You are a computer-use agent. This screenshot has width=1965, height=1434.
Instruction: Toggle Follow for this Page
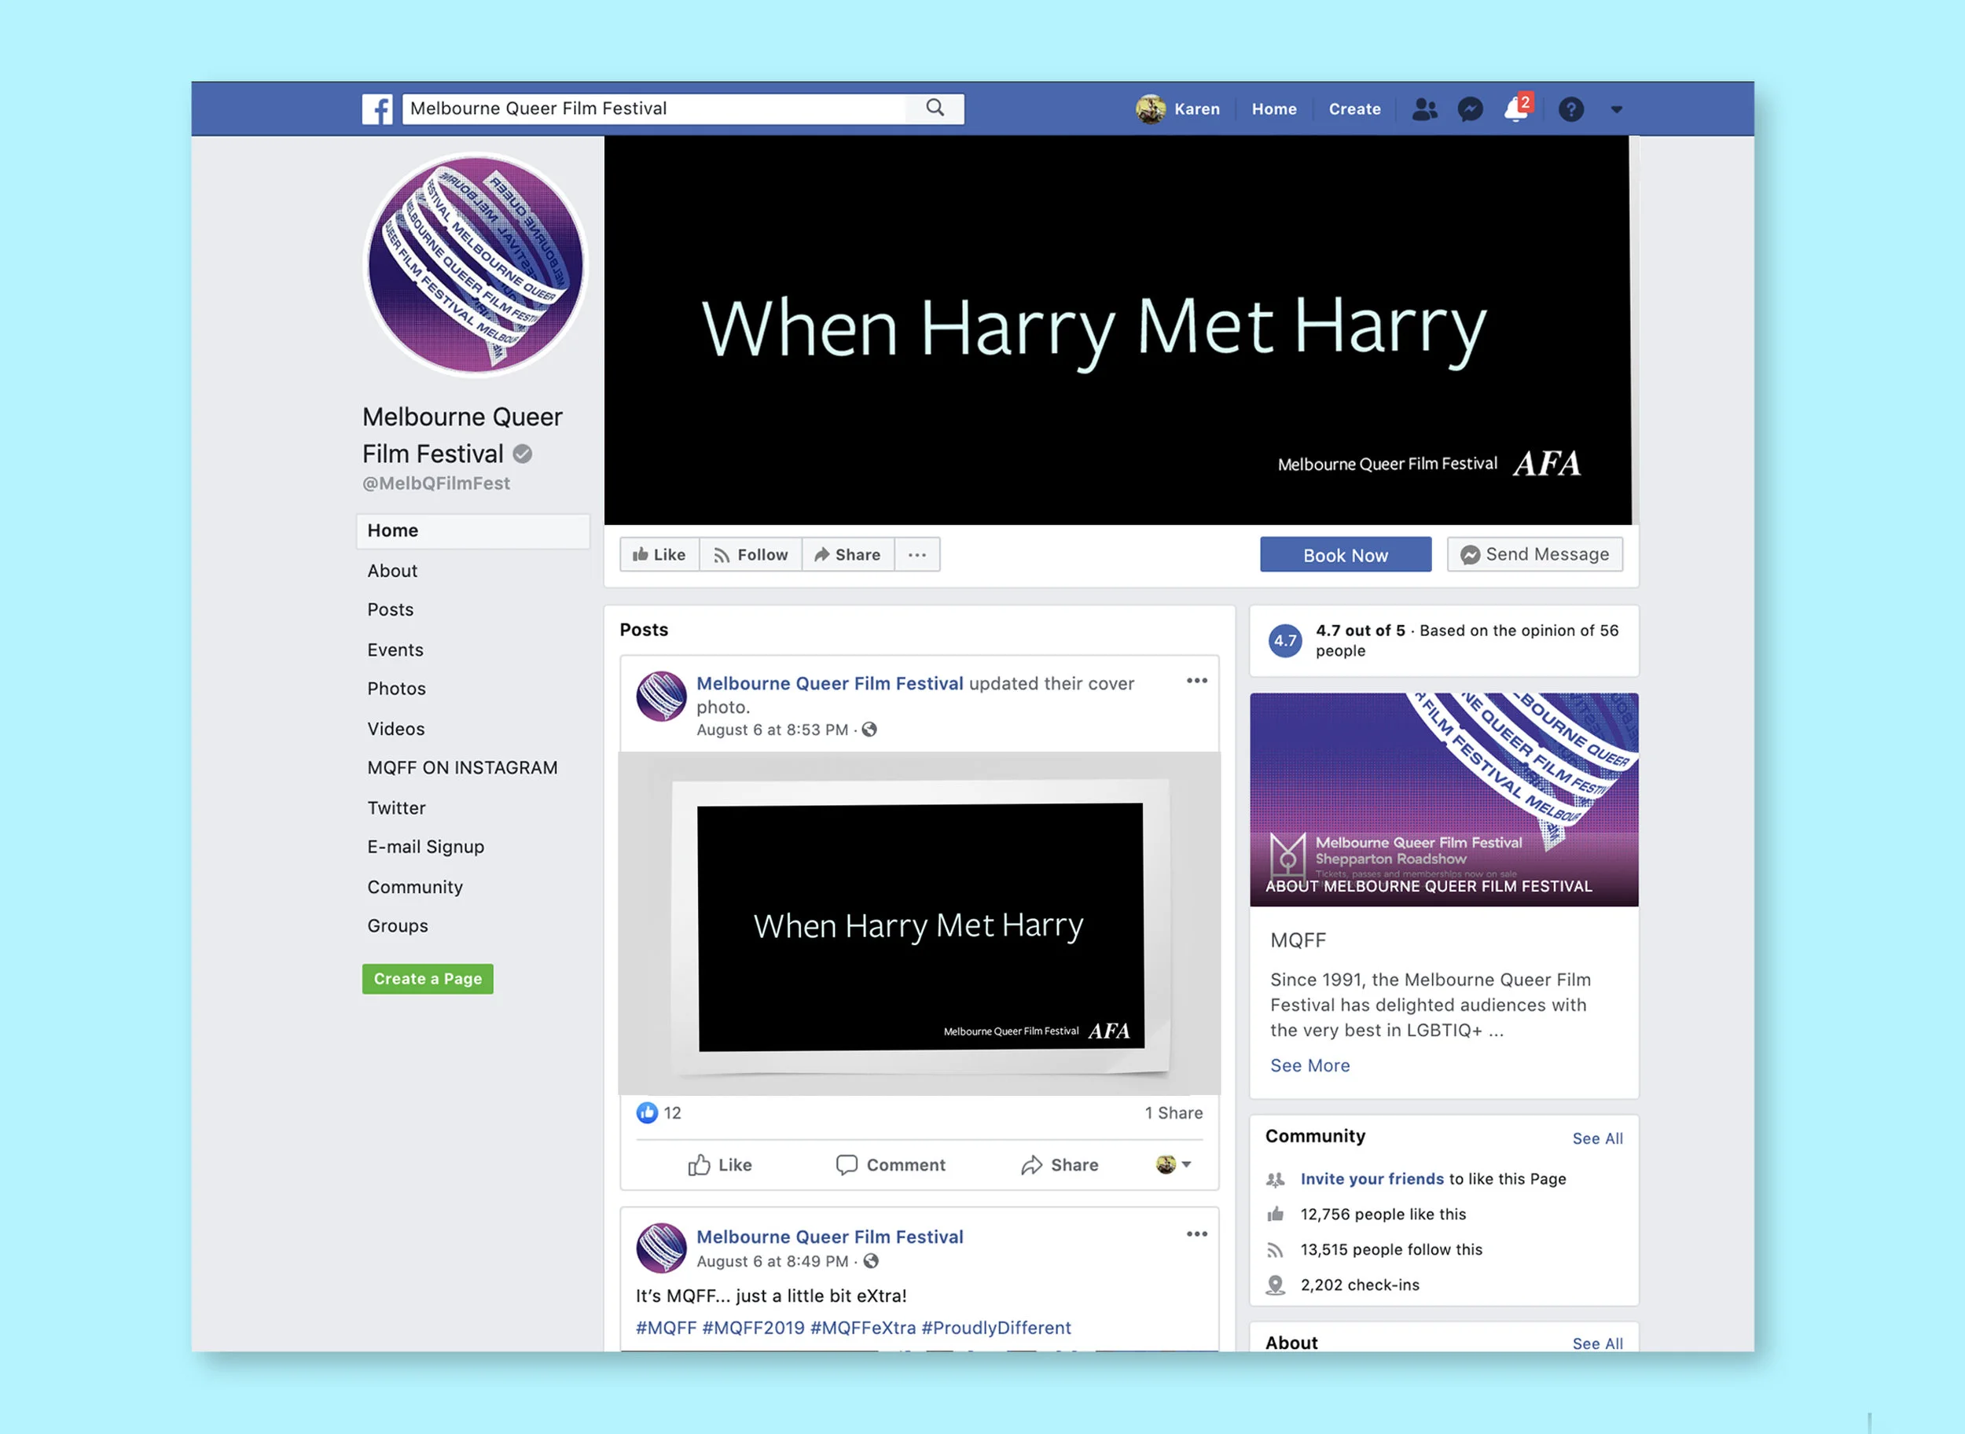click(751, 555)
